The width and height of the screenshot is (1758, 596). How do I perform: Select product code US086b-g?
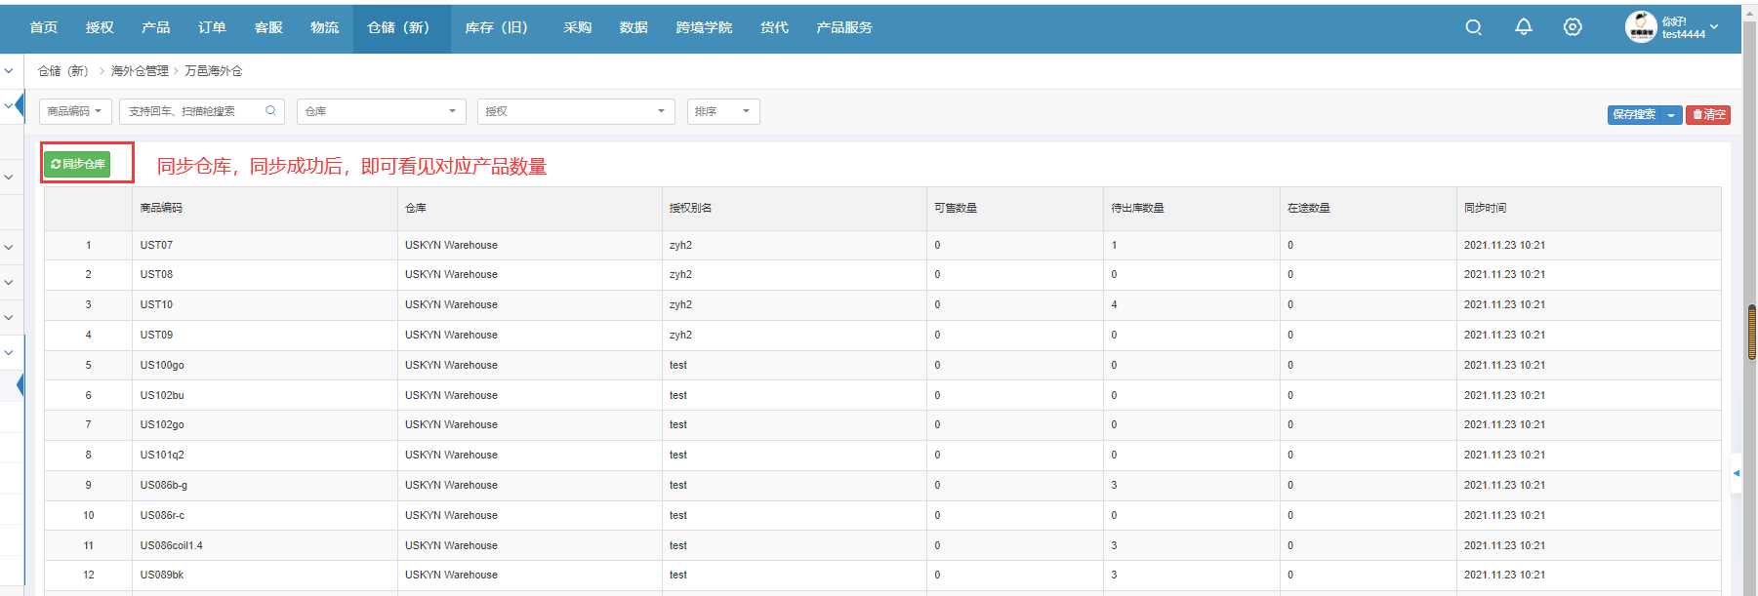[x=164, y=485]
